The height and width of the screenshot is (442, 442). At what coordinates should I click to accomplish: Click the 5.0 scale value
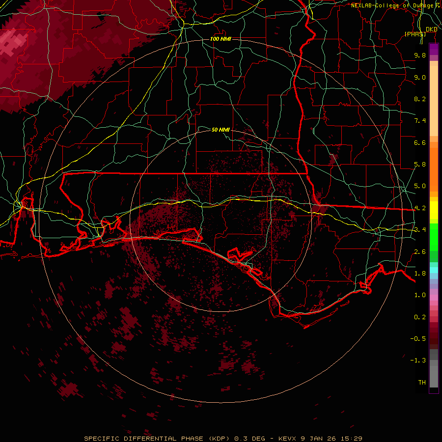420,186
